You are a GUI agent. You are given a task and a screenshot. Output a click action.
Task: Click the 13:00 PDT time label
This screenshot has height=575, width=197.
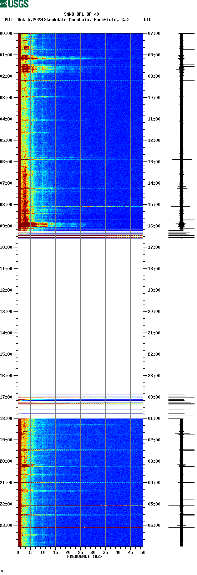(x=6, y=312)
